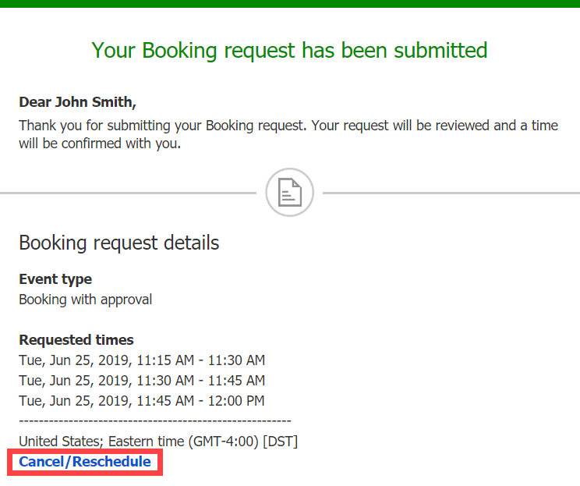580x486 pixels.
Task: Click the 11:15 AM - 11:30 AM time slot
Action: click(x=142, y=360)
